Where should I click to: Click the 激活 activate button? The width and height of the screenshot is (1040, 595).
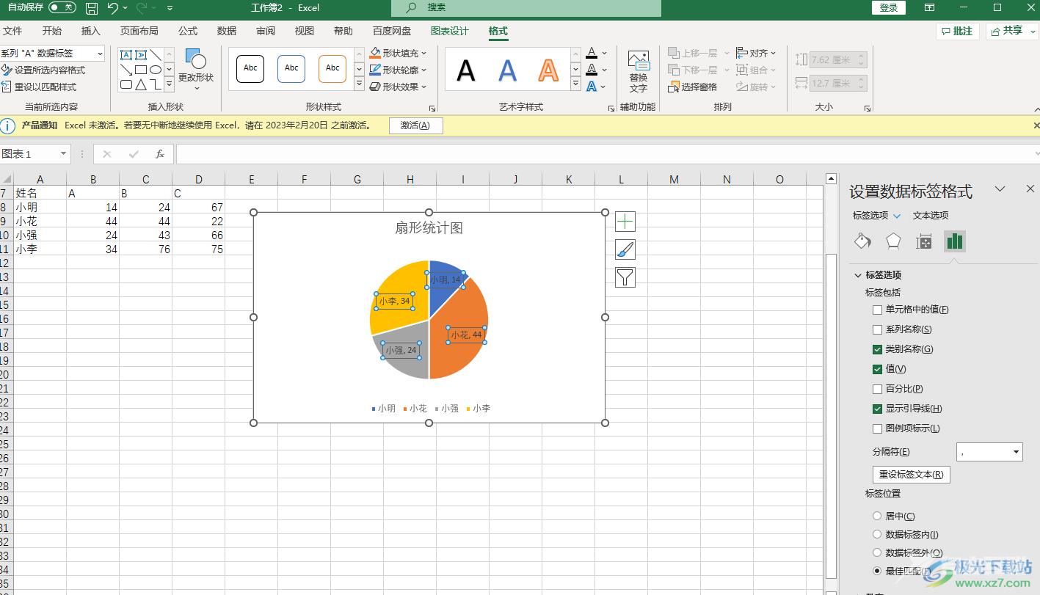tap(415, 125)
